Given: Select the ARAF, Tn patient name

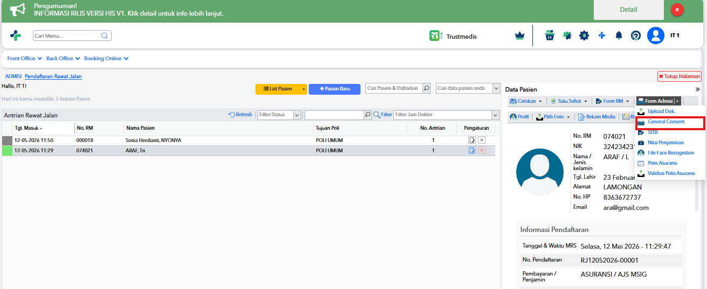Looking at the screenshot, I should (135, 151).
